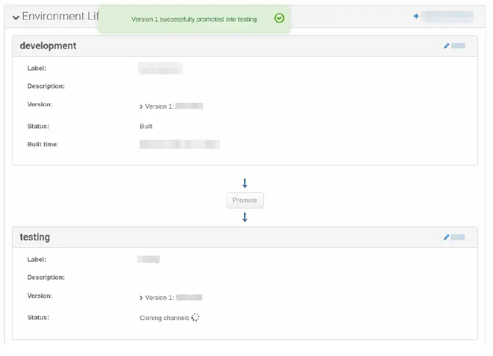Click the green checkmark in the success notification
This screenshot has height=356, width=493.
pyautogui.click(x=279, y=19)
